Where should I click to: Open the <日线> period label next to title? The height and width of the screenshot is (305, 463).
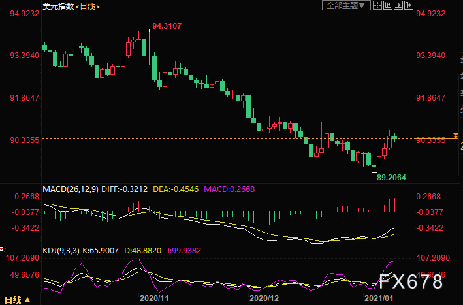pyautogui.click(x=88, y=6)
